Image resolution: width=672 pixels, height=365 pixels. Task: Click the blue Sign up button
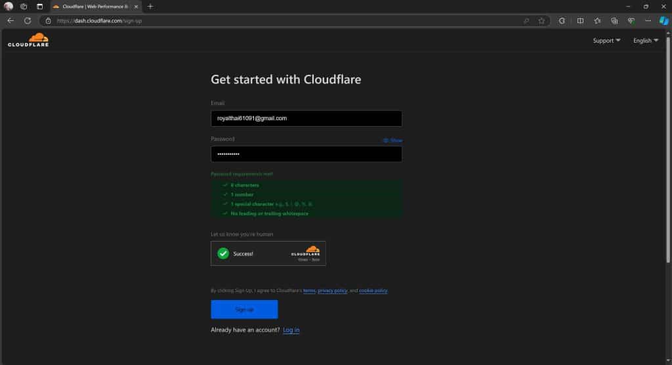coord(244,309)
